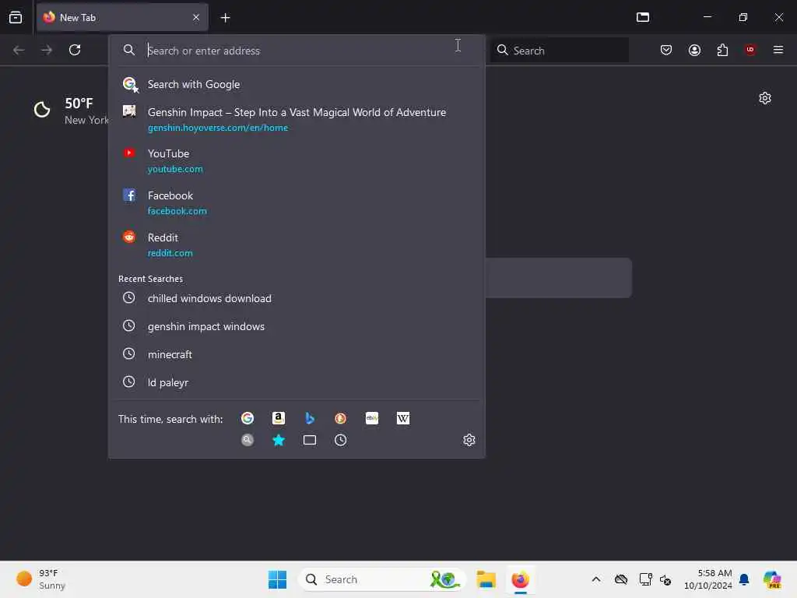Image resolution: width=797 pixels, height=598 pixels.
Task: Select the New Tab tab
Action: (x=122, y=17)
